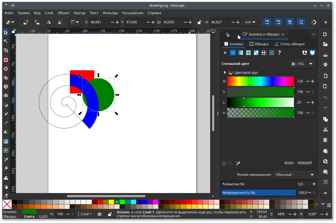Open the HSL color model dropdown
336x223 pixels.
click(x=302, y=64)
